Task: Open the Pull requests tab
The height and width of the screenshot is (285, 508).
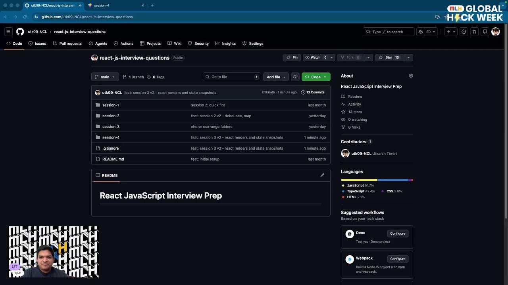Action: point(67,44)
